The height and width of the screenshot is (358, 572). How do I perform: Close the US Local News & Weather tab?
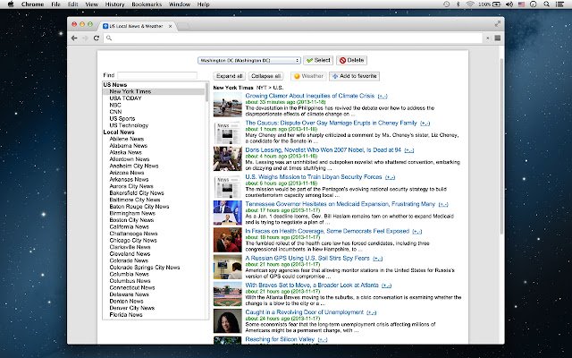[x=170, y=26]
